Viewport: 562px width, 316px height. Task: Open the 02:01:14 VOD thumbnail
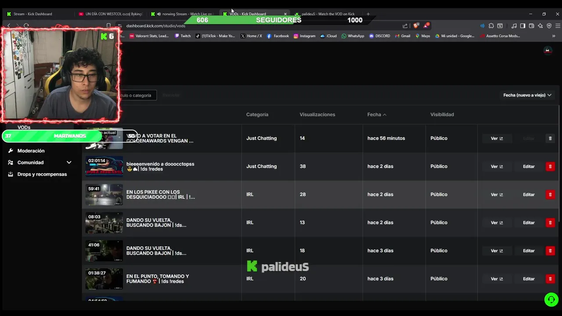[x=104, y=166]
